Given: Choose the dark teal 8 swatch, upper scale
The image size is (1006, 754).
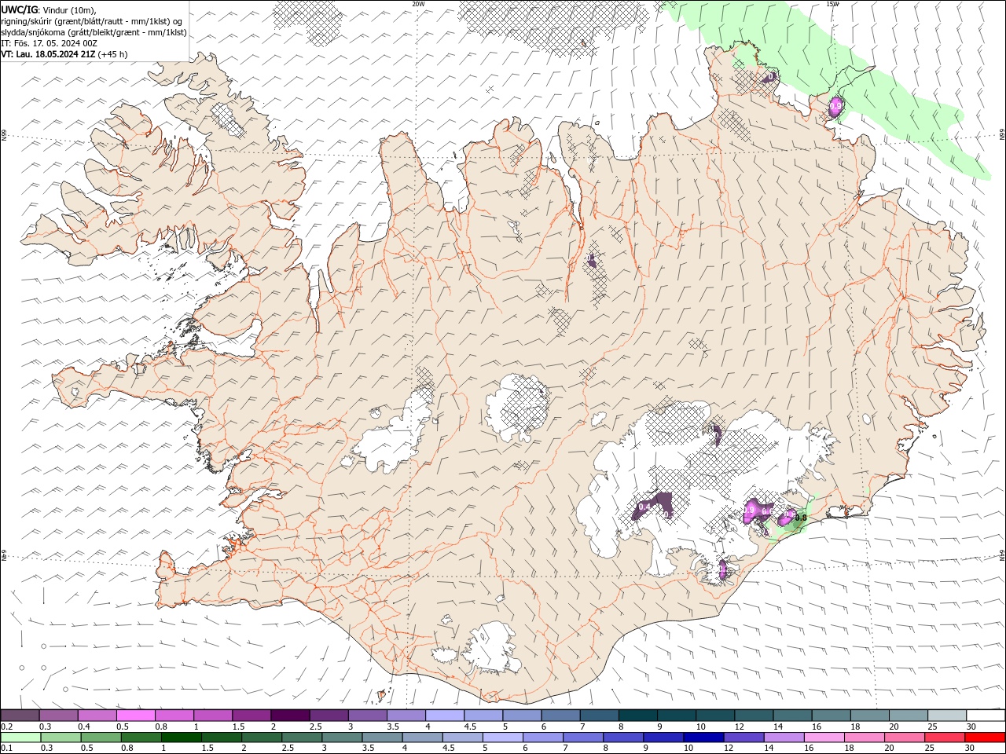Looking at the screenshot, I should [x=637, y=715].
